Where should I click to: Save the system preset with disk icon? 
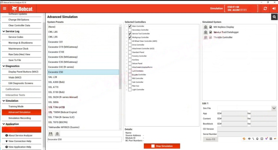(51, 134)
